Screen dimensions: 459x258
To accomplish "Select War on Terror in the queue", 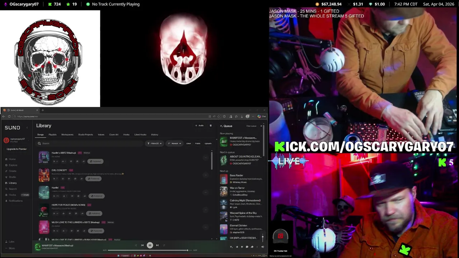I will tap(242, 191).
